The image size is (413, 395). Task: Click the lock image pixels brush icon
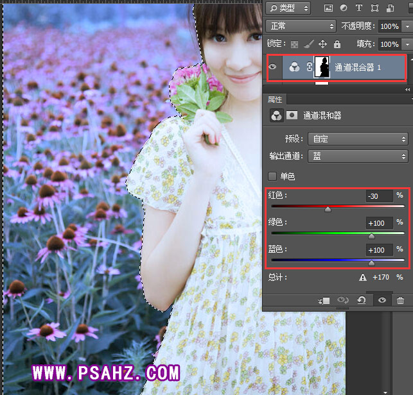point(309,44)
